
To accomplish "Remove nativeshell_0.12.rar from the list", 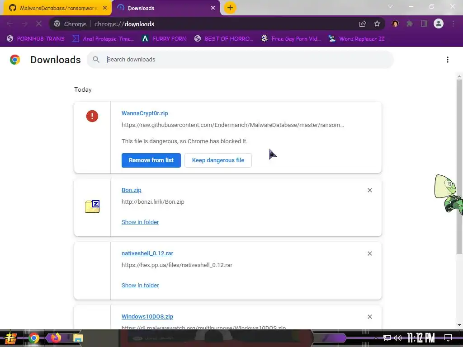I will [x=370, y=253].
